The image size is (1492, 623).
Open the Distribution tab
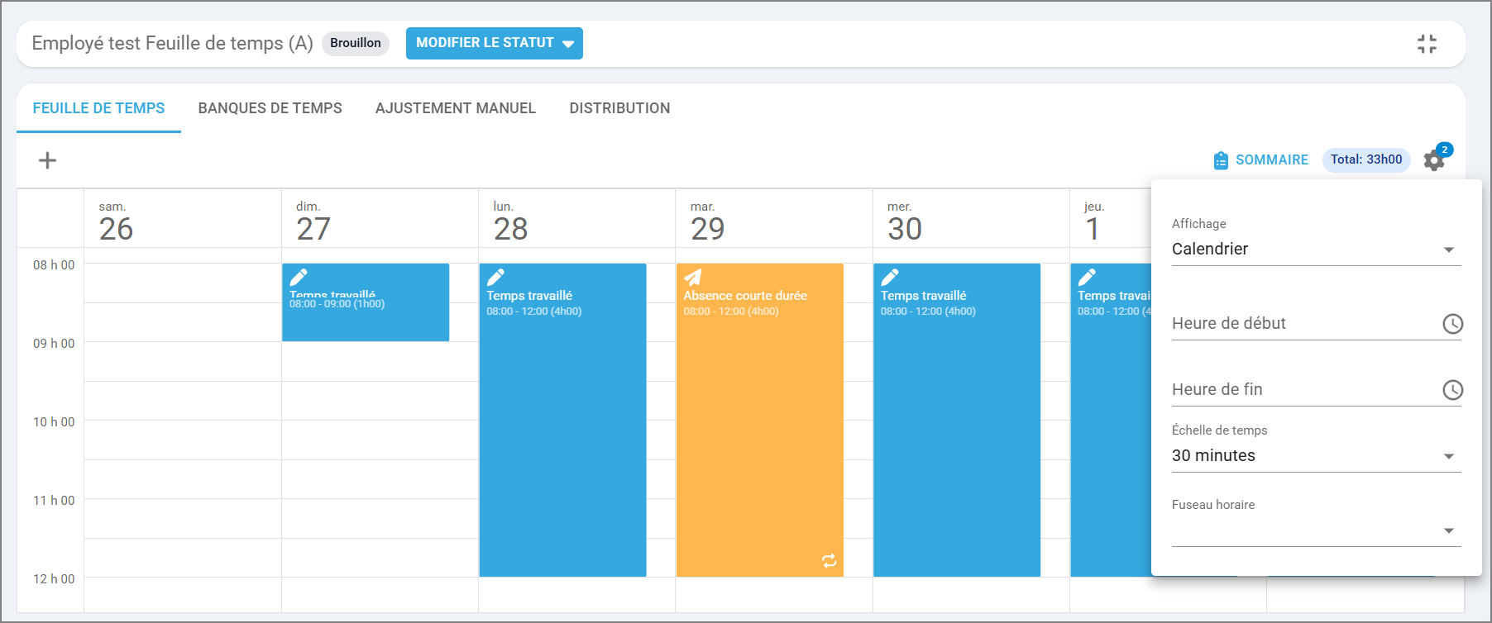click(x=619, y=108)
